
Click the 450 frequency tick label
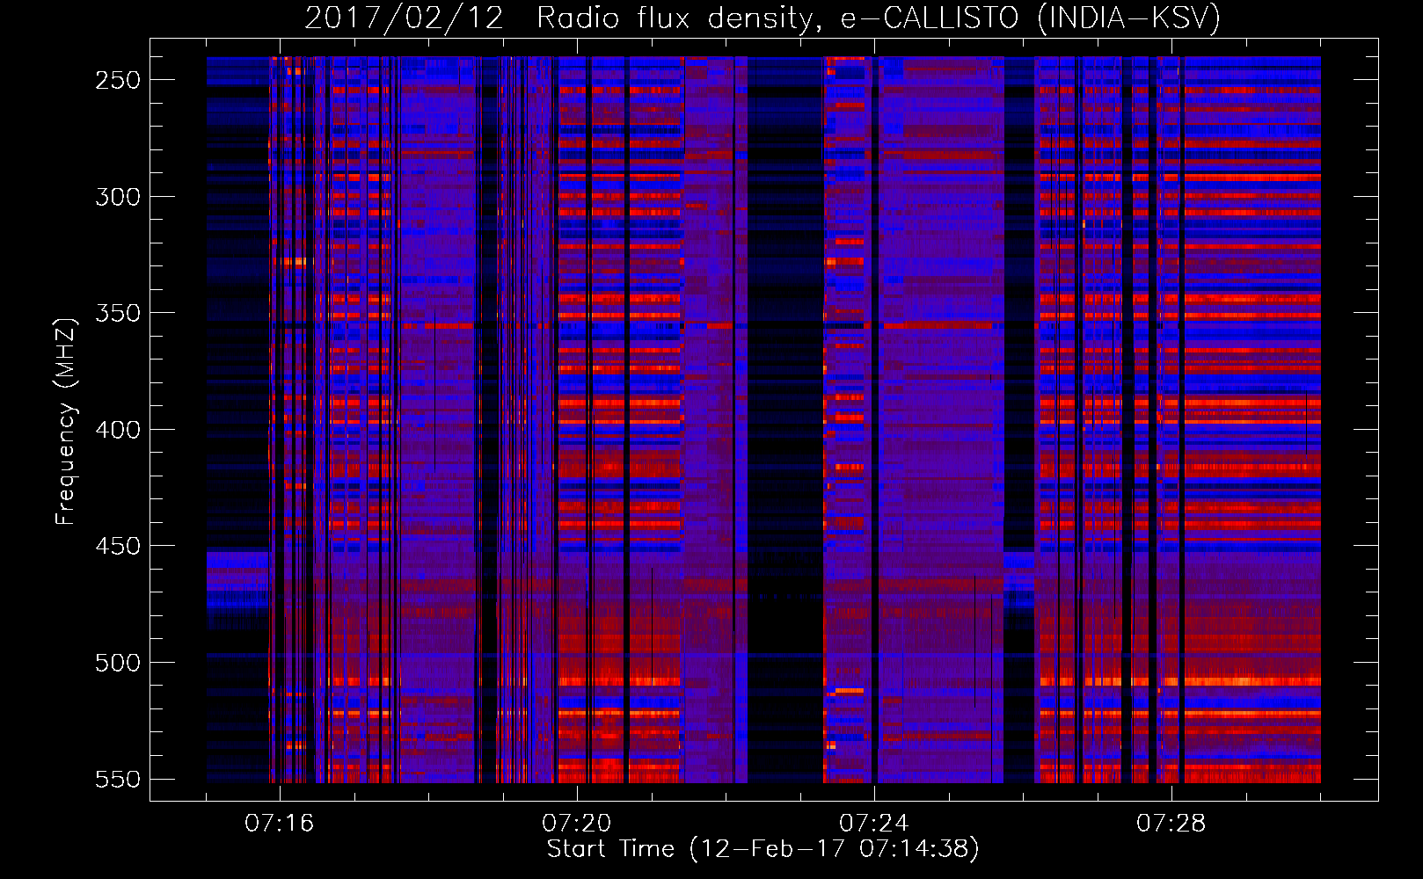click(118, 546)
